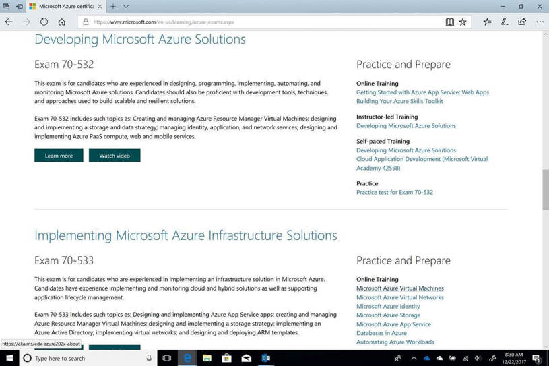Click the Share icon in Edge toolbar
The width and height of the screenshot is (549, 366).
(x=522, y=22)
